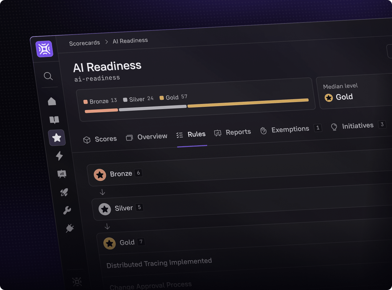Select the star Scorecards icon in sidebar

(x=57, y=138)
